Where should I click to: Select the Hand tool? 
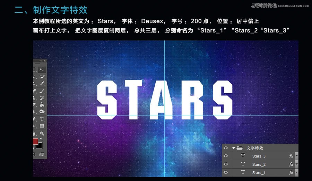point(35,133)
